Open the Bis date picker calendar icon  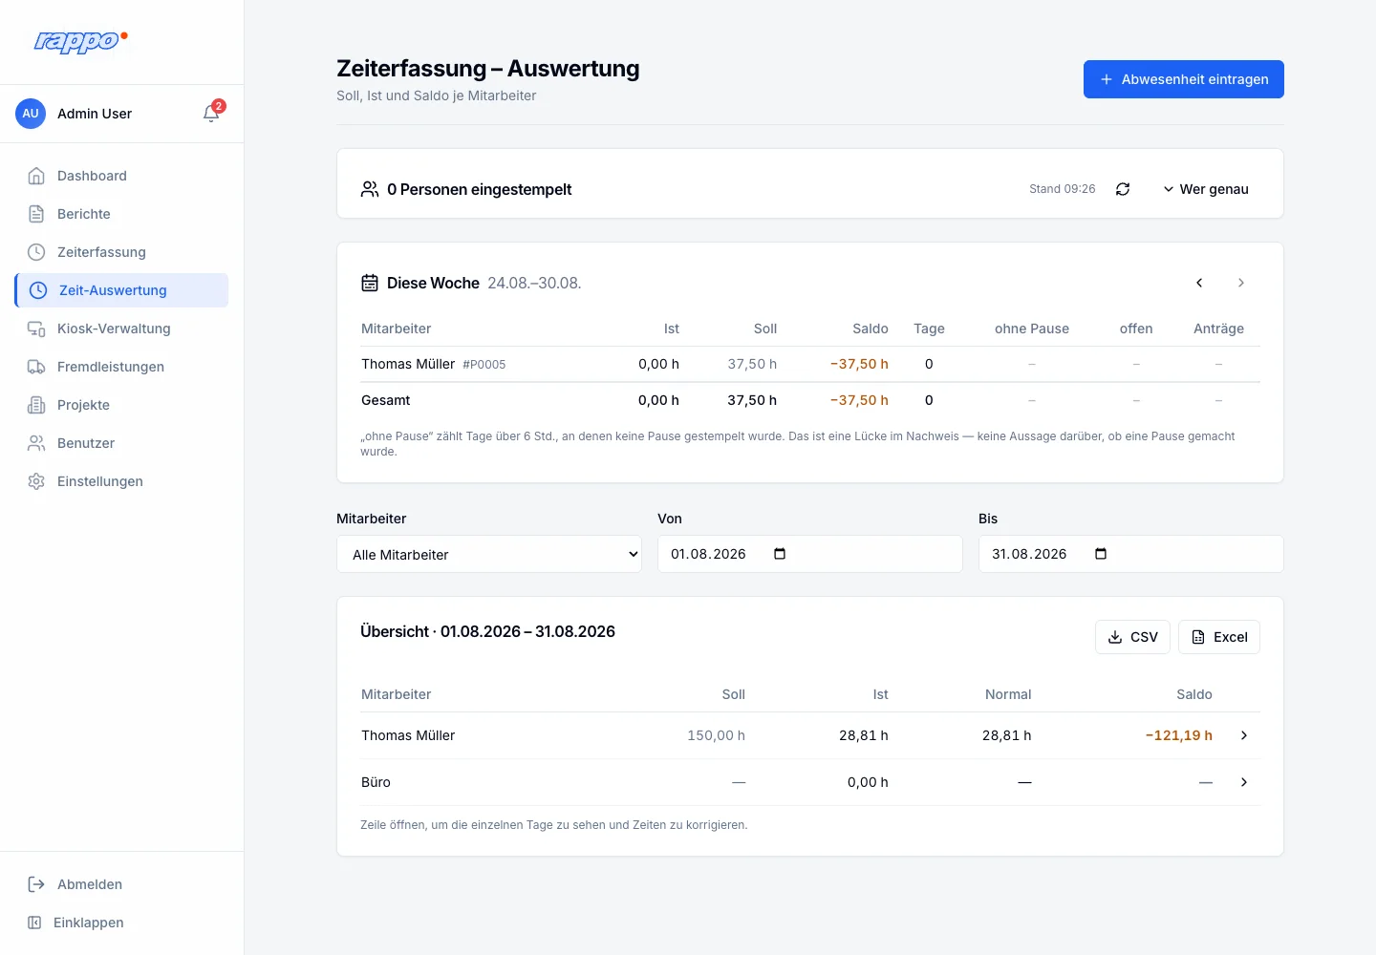1101,554
